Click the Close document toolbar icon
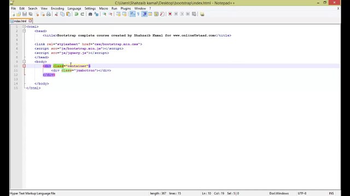This screenshot has width=350, height=196. pos(37,14)
